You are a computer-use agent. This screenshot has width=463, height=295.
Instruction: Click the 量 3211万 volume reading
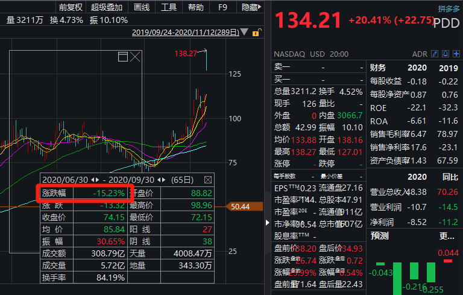point(25,20)
